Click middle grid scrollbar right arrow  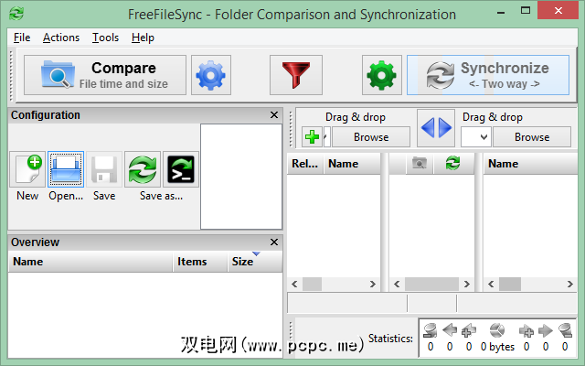coord(467,285)
